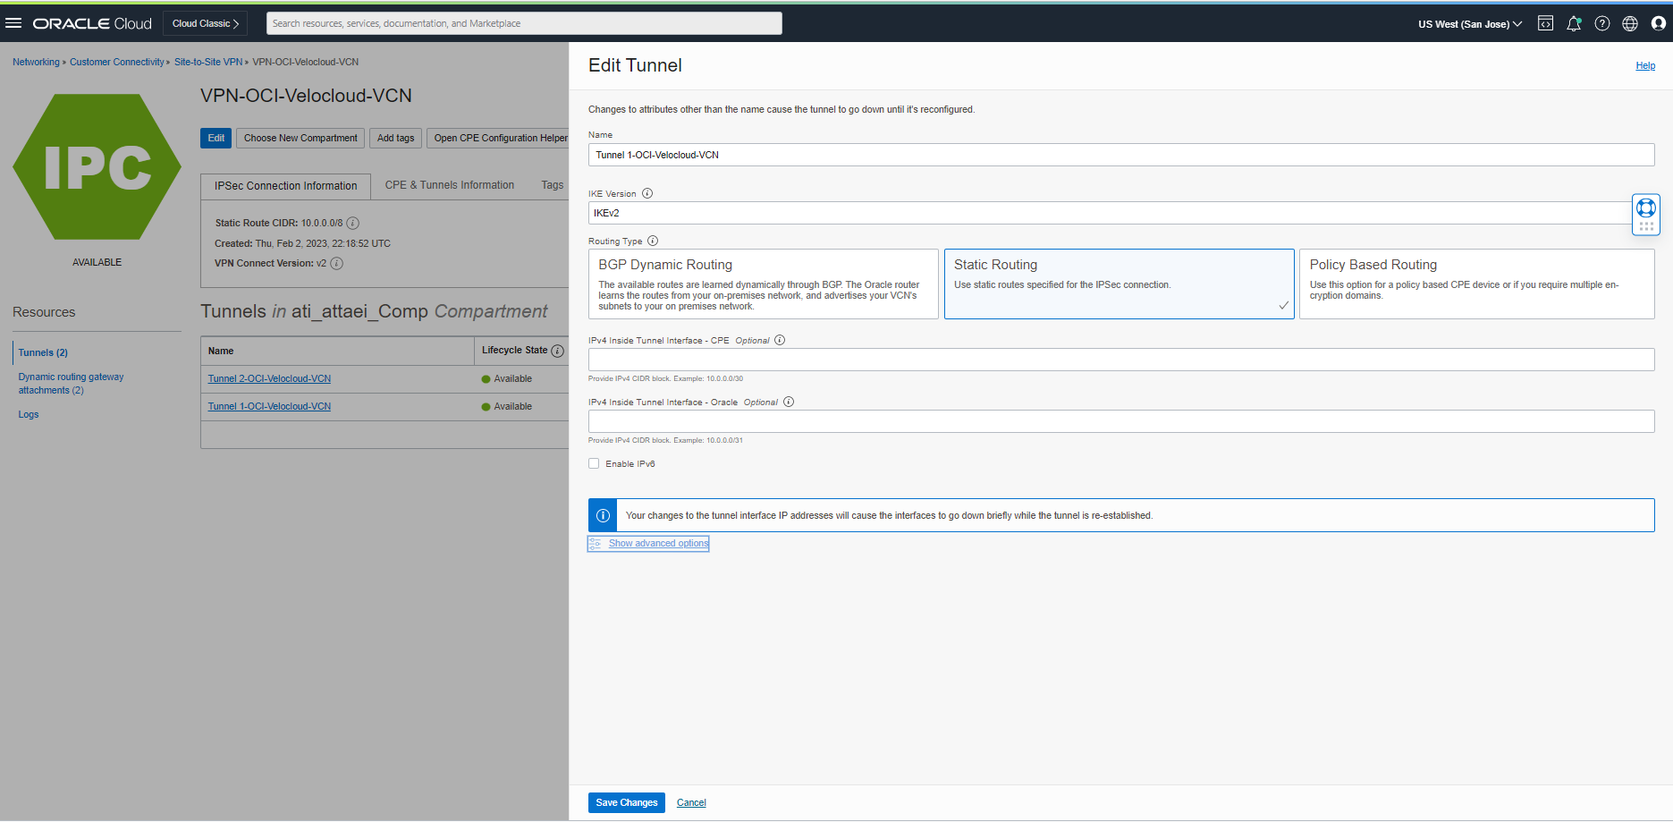Click the IPv4 Inside Tunnel Interface CPE field
Image resolution: width=1673 pixels, height=822 pixels.
pyautogui.click(x=1120, y=360)
